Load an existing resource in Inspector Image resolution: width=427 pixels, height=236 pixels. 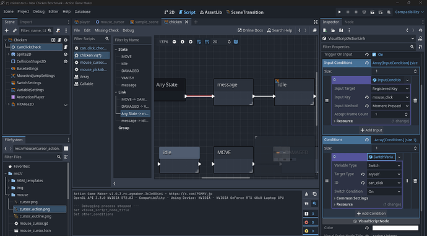[x=333, y=30]
